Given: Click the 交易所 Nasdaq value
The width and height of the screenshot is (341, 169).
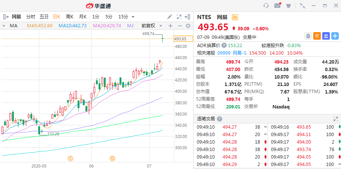Looking at the screenshot, I should (x=281, y=107).
